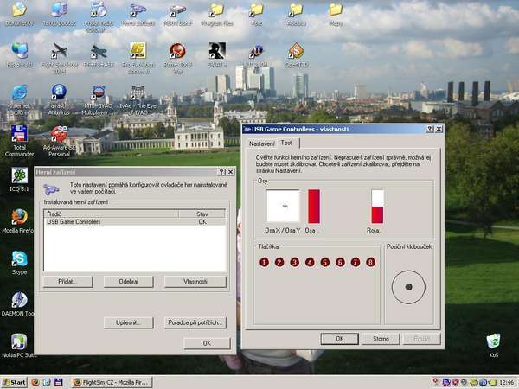The height and width of the screenshot is (389, 519).
Task: Click the help button in Herní zařízení dialog
Action: tap(221, 172)
